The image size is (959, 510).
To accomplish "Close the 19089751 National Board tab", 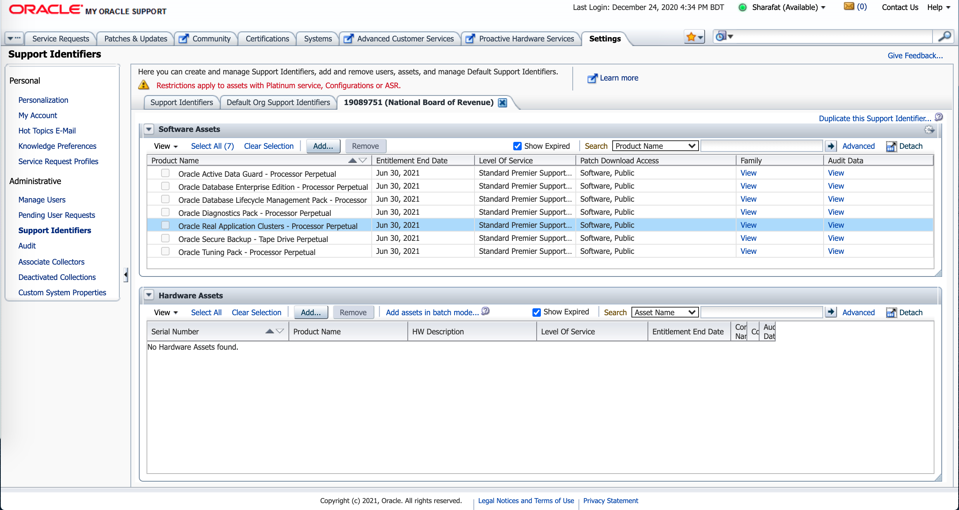I will point(503,102).
